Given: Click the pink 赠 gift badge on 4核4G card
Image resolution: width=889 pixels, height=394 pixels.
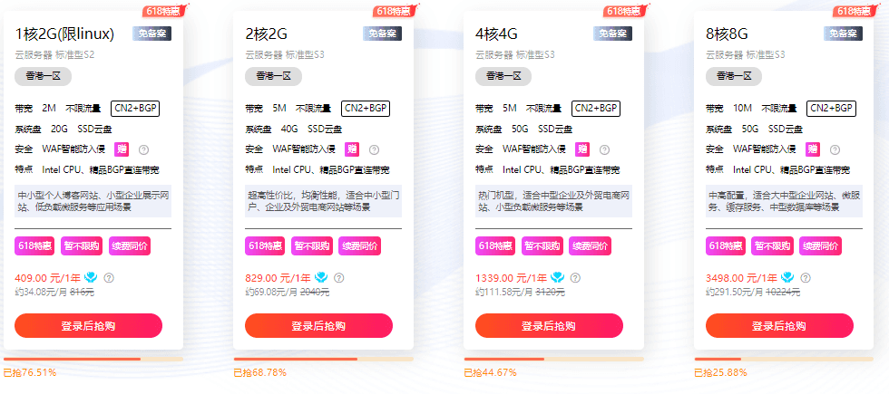Looking at the screenshot, I should coord(582,149).
